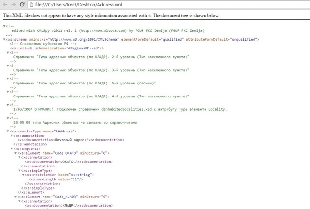This screenshot has height=209, width=310.
Task: Collapse the xs:restriction base xs:string node
Action: 23,175
